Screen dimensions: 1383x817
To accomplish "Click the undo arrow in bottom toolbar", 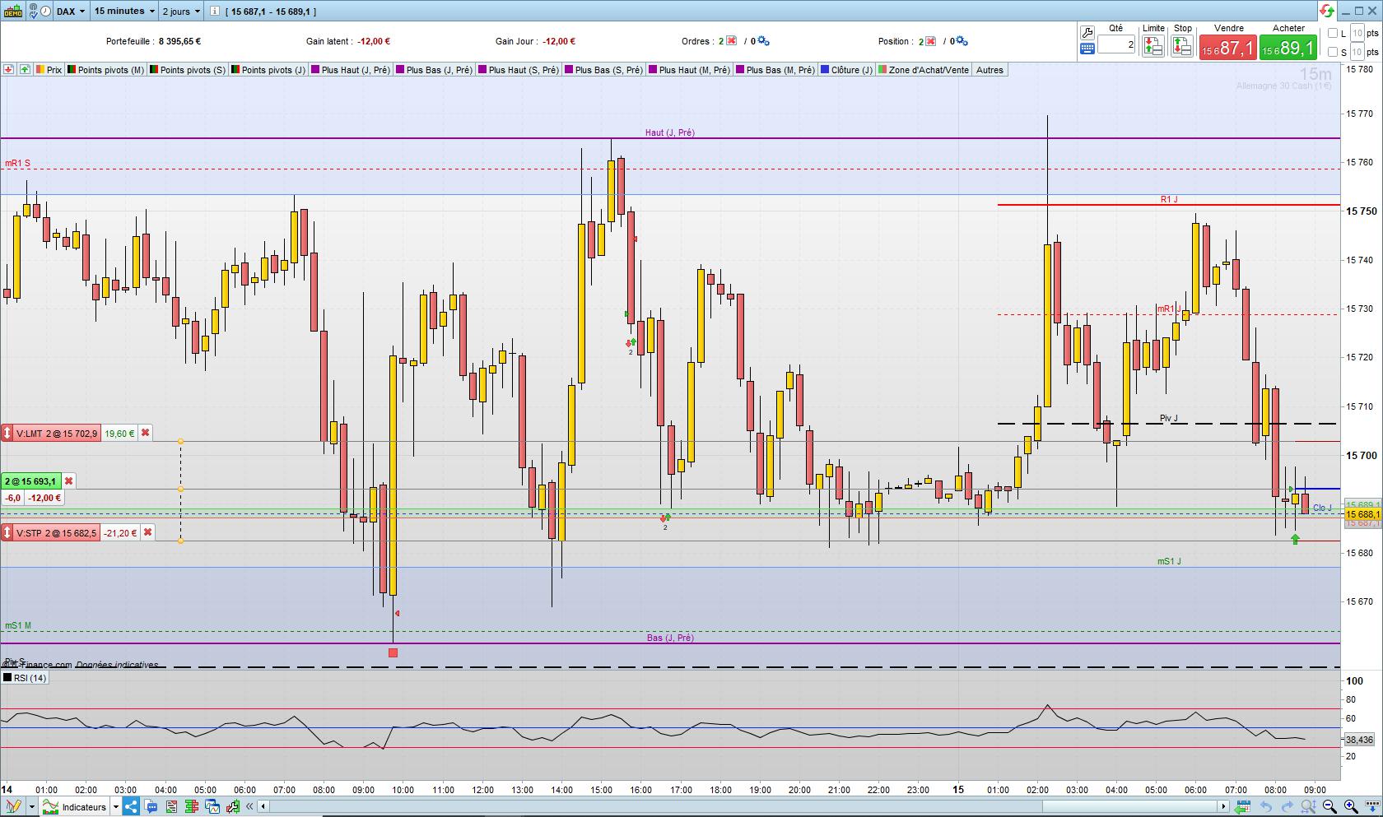I will [x=1267, y=807].
